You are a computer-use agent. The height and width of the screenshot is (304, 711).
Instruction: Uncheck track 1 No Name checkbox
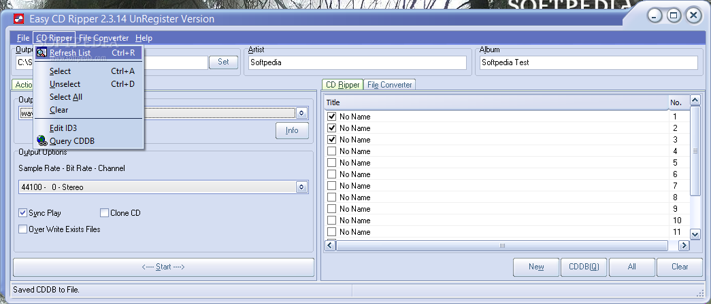point(332,116)
